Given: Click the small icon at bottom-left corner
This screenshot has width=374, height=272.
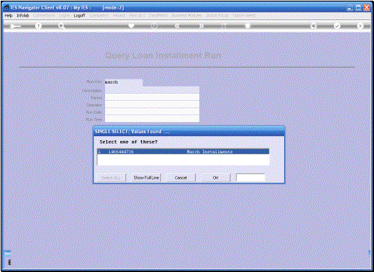Looking at the screenshot, I should 10,262.
